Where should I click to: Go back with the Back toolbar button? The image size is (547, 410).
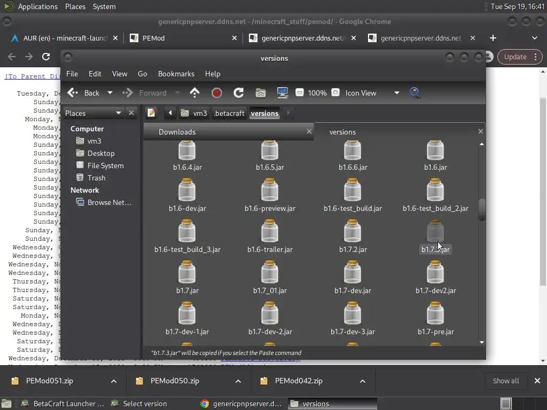[x=84, y=93]
